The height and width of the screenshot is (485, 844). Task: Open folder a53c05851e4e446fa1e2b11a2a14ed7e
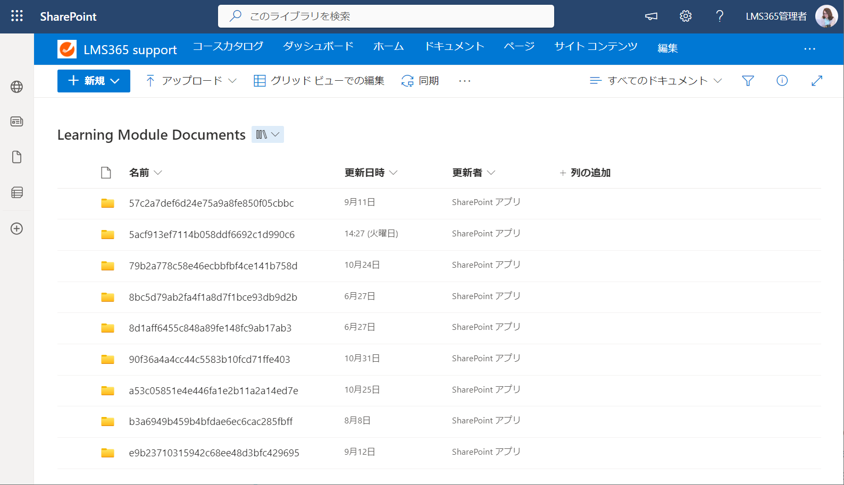[213, 390]
